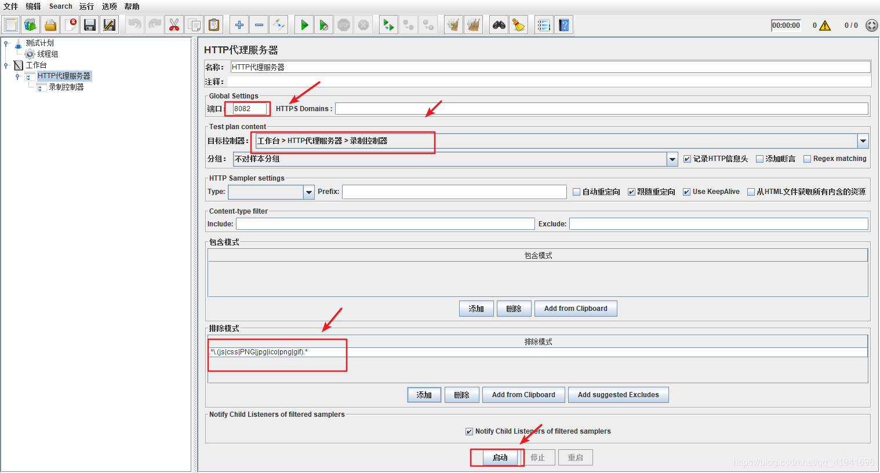Screen dimensions: 880x473
Task: Enable 从HTML文件获取所有内含的资源 checkbox
Action: 751,192
